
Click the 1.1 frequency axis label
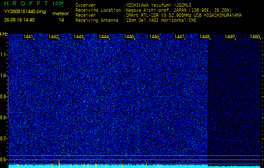[x=3, y=55]
